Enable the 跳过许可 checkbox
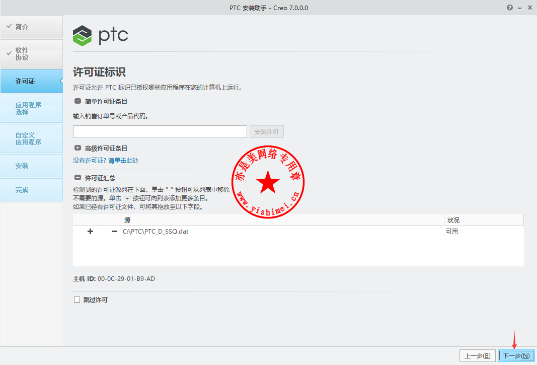The height and width of the screenshot is (365, 537). [77, 300]
